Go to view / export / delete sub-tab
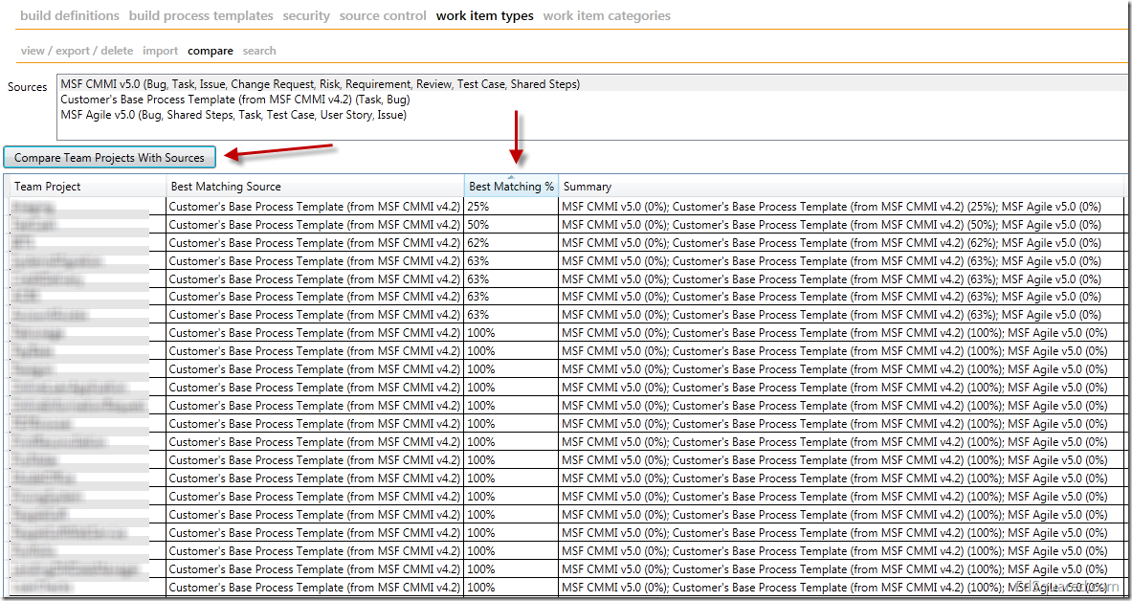This screenshot has height=601, width=1132. pos(78,51)
